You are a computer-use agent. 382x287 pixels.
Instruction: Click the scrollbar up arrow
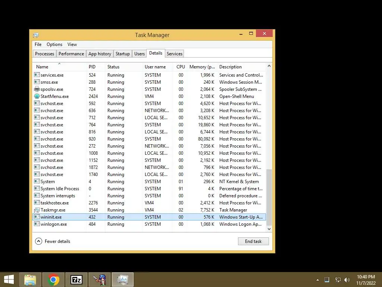[269, 66]
